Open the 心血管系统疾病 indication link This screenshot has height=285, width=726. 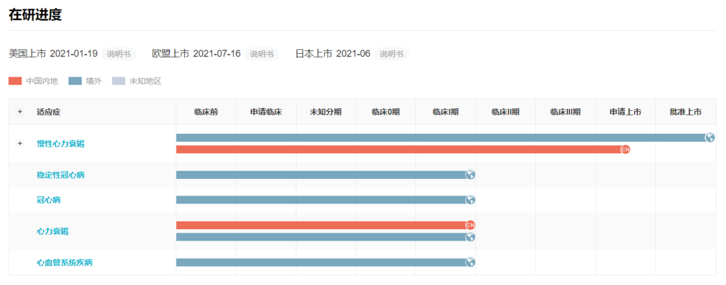pyautogui.click(x=65, y=262)
